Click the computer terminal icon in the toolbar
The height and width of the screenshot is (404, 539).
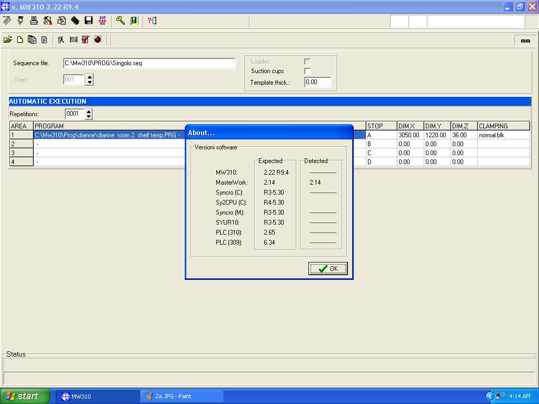tap(34, 21)
